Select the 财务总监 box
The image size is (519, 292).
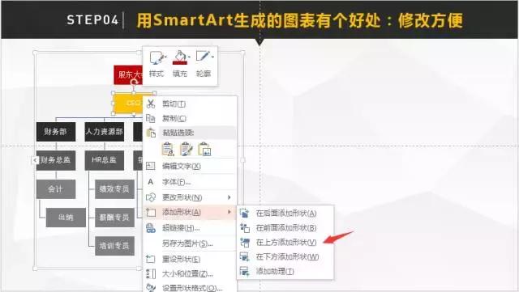point(56,160)
